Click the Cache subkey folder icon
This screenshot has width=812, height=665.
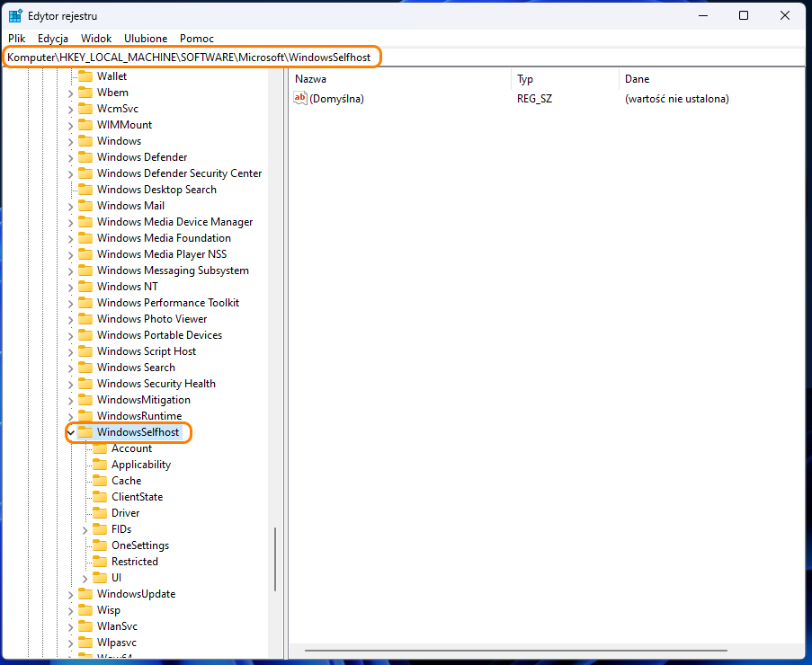pos(100,480)
